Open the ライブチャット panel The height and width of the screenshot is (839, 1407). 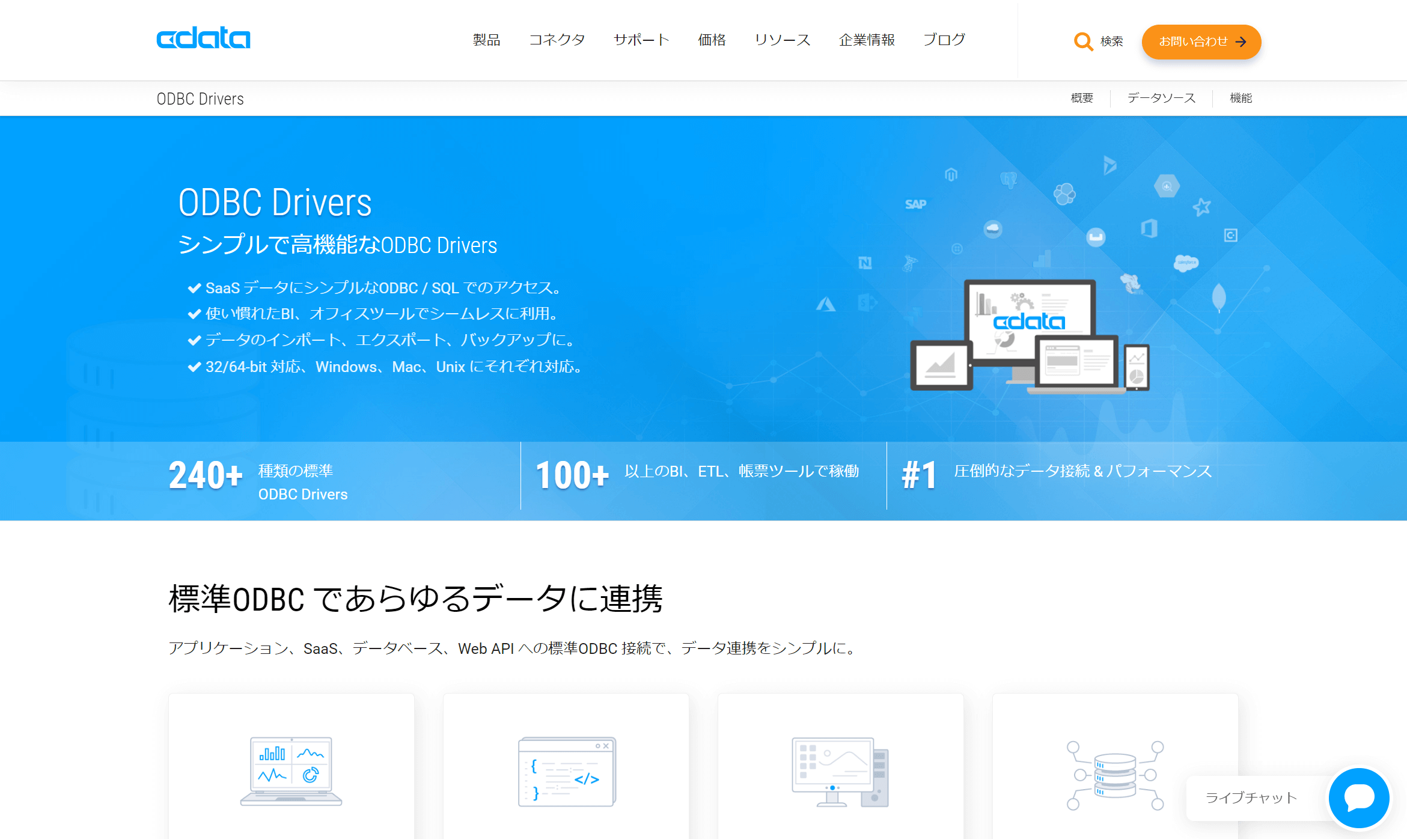pyautogui.click(x=1251, y=798)
